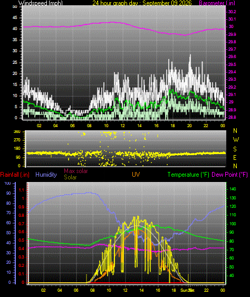Click the 24 hour graph day title
The width and height of the screenshot is (250, 297).
(142, 3)
